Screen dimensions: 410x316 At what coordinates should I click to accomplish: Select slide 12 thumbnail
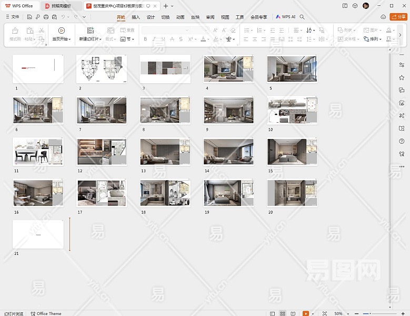tap(102, 152)
